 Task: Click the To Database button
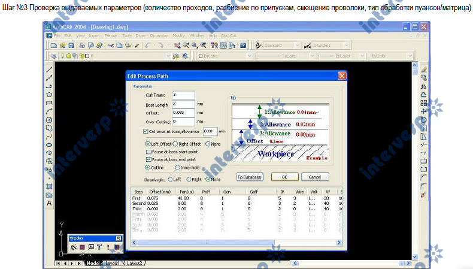click(x=249, y=177)
